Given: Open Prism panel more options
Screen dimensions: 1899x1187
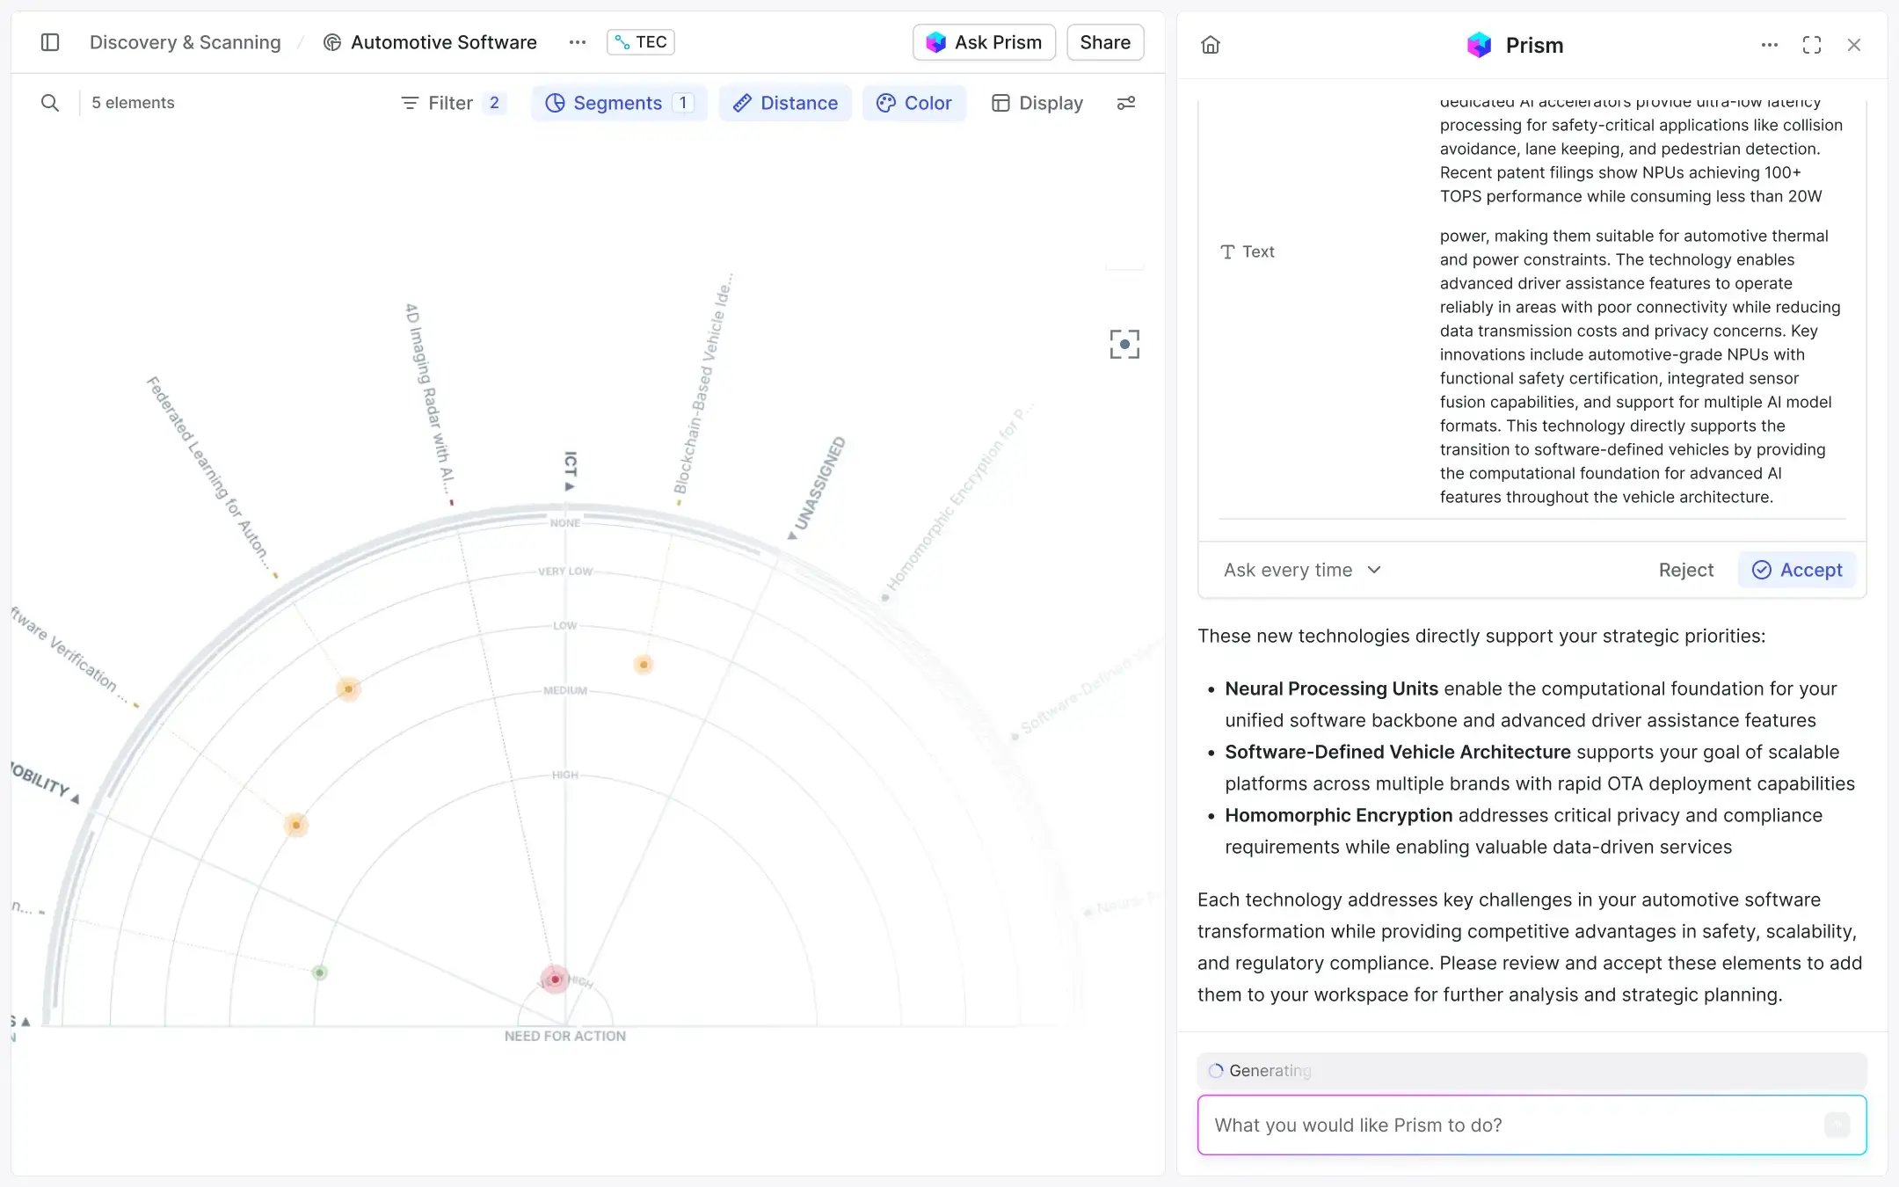Looking at the screenshot, I should [1770, 45].
